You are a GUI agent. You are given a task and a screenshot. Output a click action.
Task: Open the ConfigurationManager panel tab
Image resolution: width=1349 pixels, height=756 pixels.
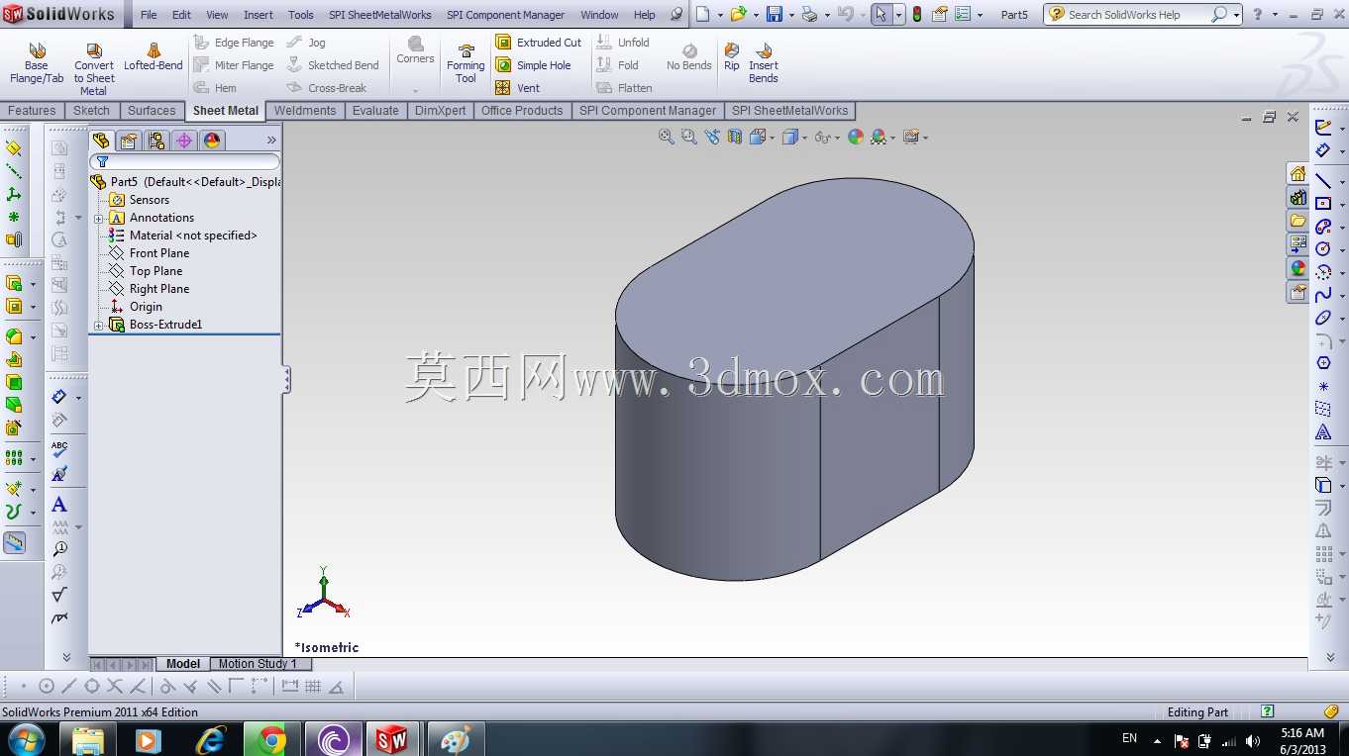(156, 141)
